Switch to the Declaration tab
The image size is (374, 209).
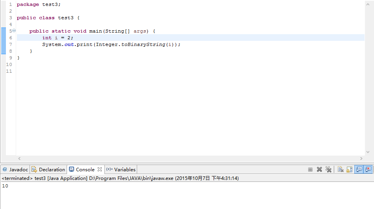click(x=48, y=170)
